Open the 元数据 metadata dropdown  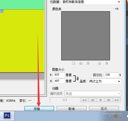click(x=91, y=2)
